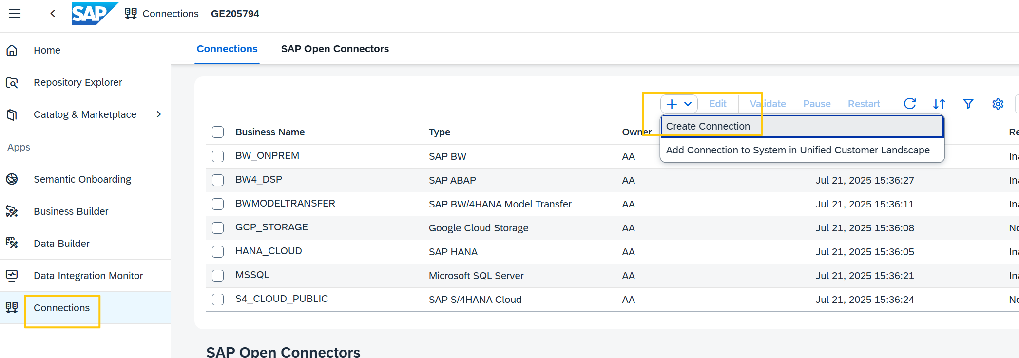
Task: Click the Validate toolbar button
Action: coord(768,104)
